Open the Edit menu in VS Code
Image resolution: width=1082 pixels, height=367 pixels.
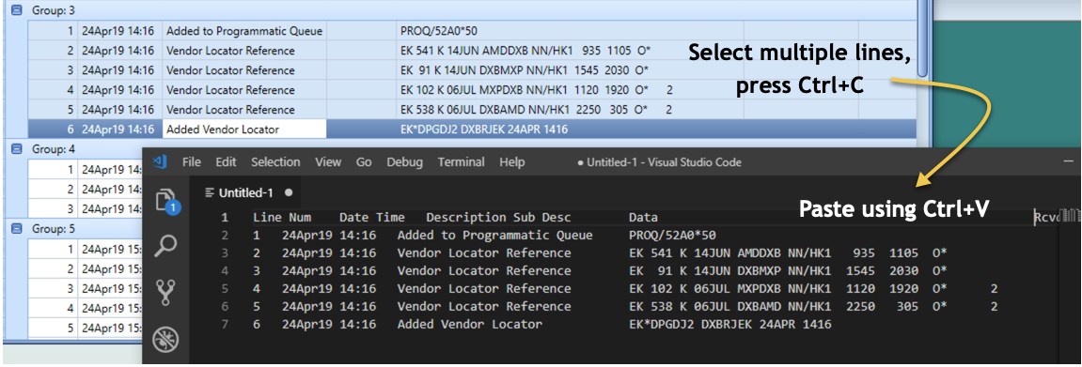[x=226, y=162]
